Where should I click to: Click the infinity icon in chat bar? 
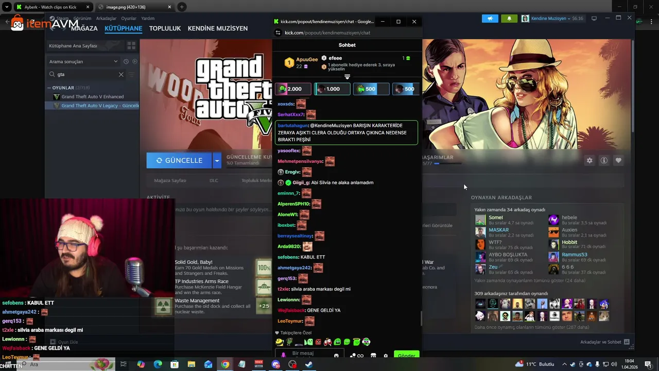(x=360, y=356)
